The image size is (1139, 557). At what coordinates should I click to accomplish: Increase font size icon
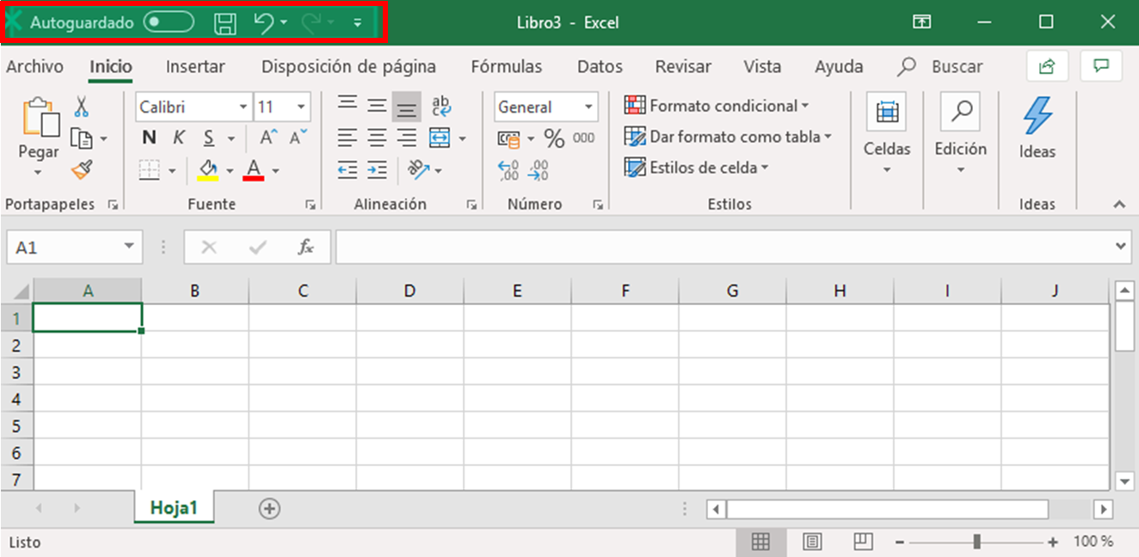[x=268, y=137]
